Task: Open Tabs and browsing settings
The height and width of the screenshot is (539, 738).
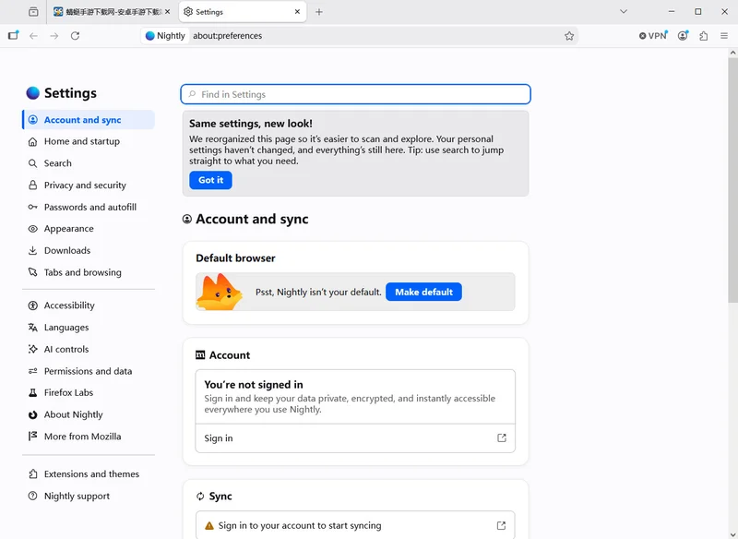Action: pos(89,272)
